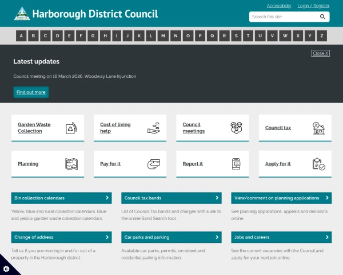Open the A letter in A-Z index
This screenshot has width=343, height=275.
(x=21, y=36)
